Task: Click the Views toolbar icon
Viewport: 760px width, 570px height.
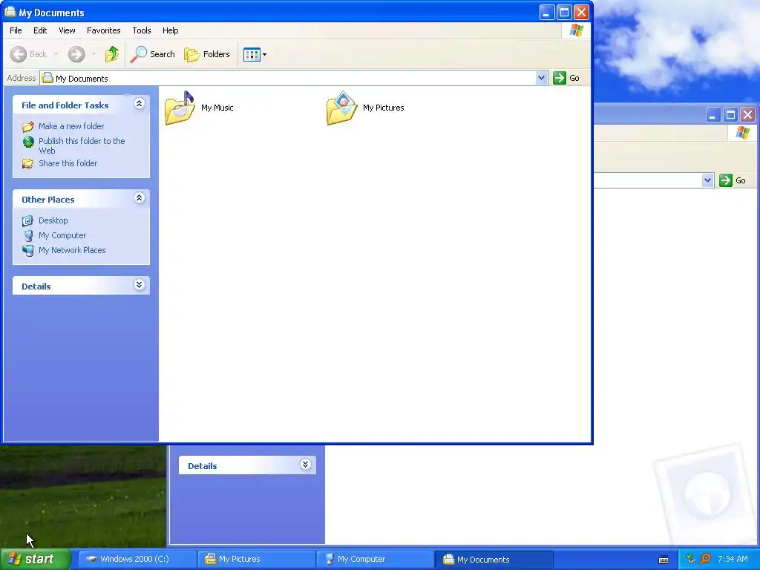Action: [252, 54]
